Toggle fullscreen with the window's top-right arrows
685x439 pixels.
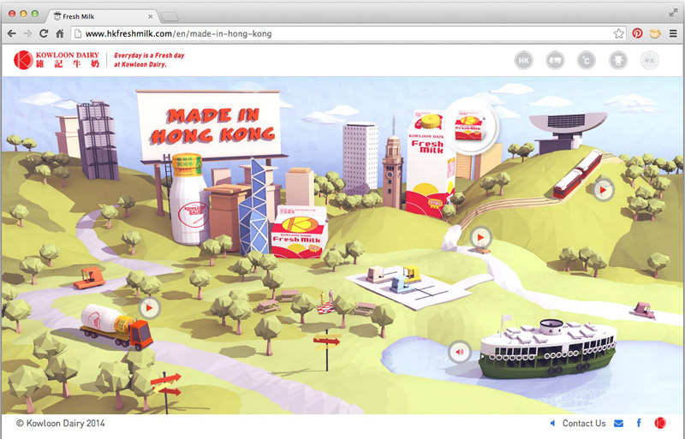click(673, 13)
